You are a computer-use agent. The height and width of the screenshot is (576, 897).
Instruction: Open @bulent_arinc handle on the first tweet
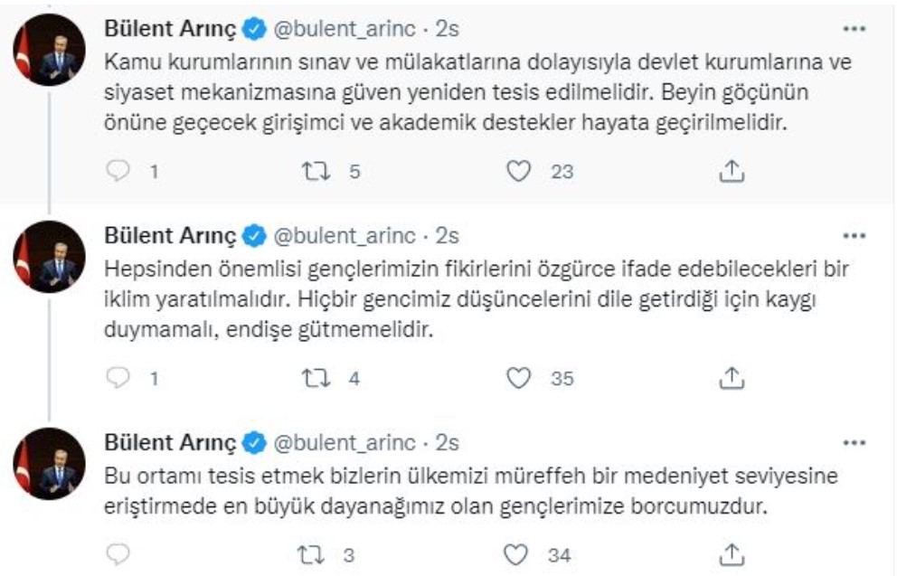pyautogui.click(x=342, y=28)
